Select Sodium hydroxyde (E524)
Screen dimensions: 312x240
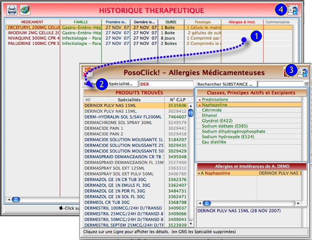click(x=249, y=137)
